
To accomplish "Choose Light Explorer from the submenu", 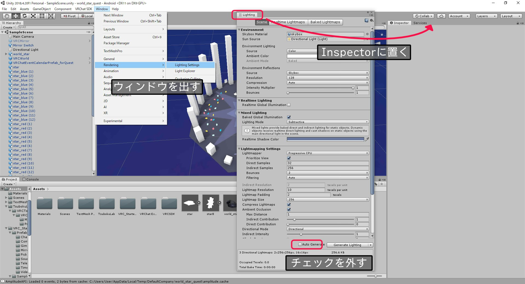I will [191, 71].
